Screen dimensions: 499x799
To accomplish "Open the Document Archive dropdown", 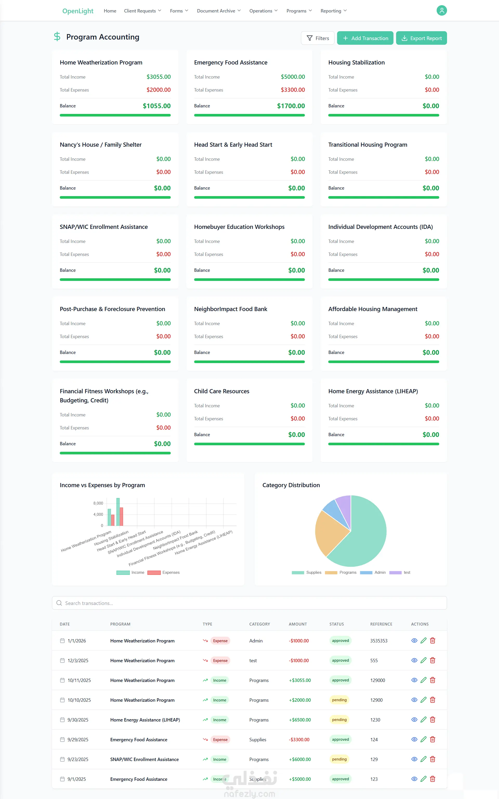I will (x=219, y=11).
